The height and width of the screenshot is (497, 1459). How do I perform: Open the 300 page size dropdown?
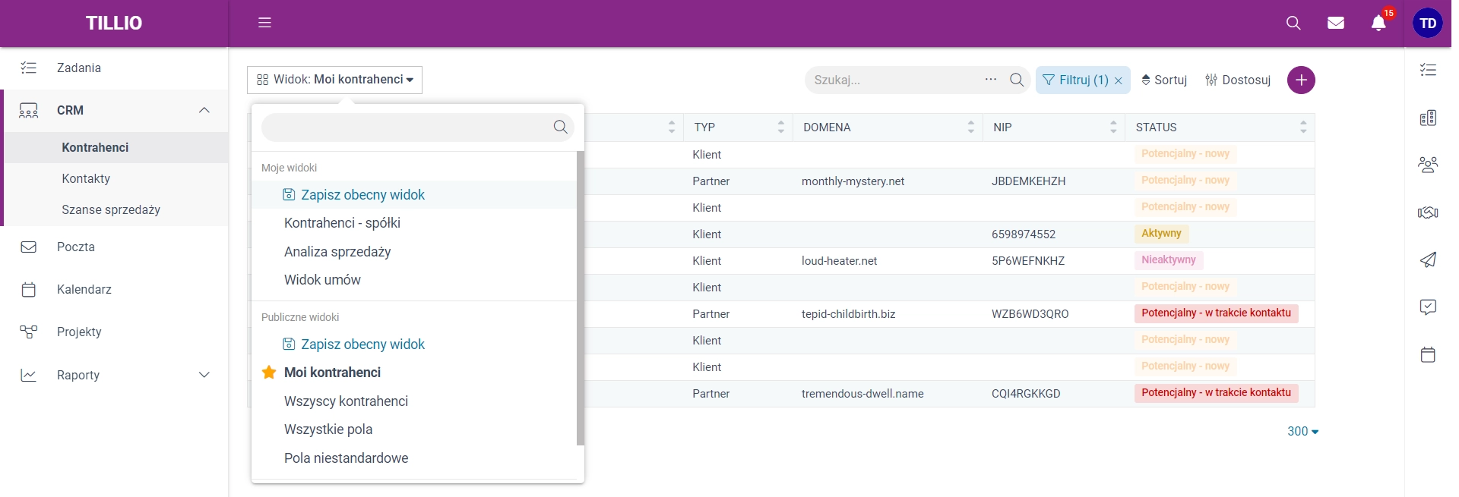[x=1302, y=431]
